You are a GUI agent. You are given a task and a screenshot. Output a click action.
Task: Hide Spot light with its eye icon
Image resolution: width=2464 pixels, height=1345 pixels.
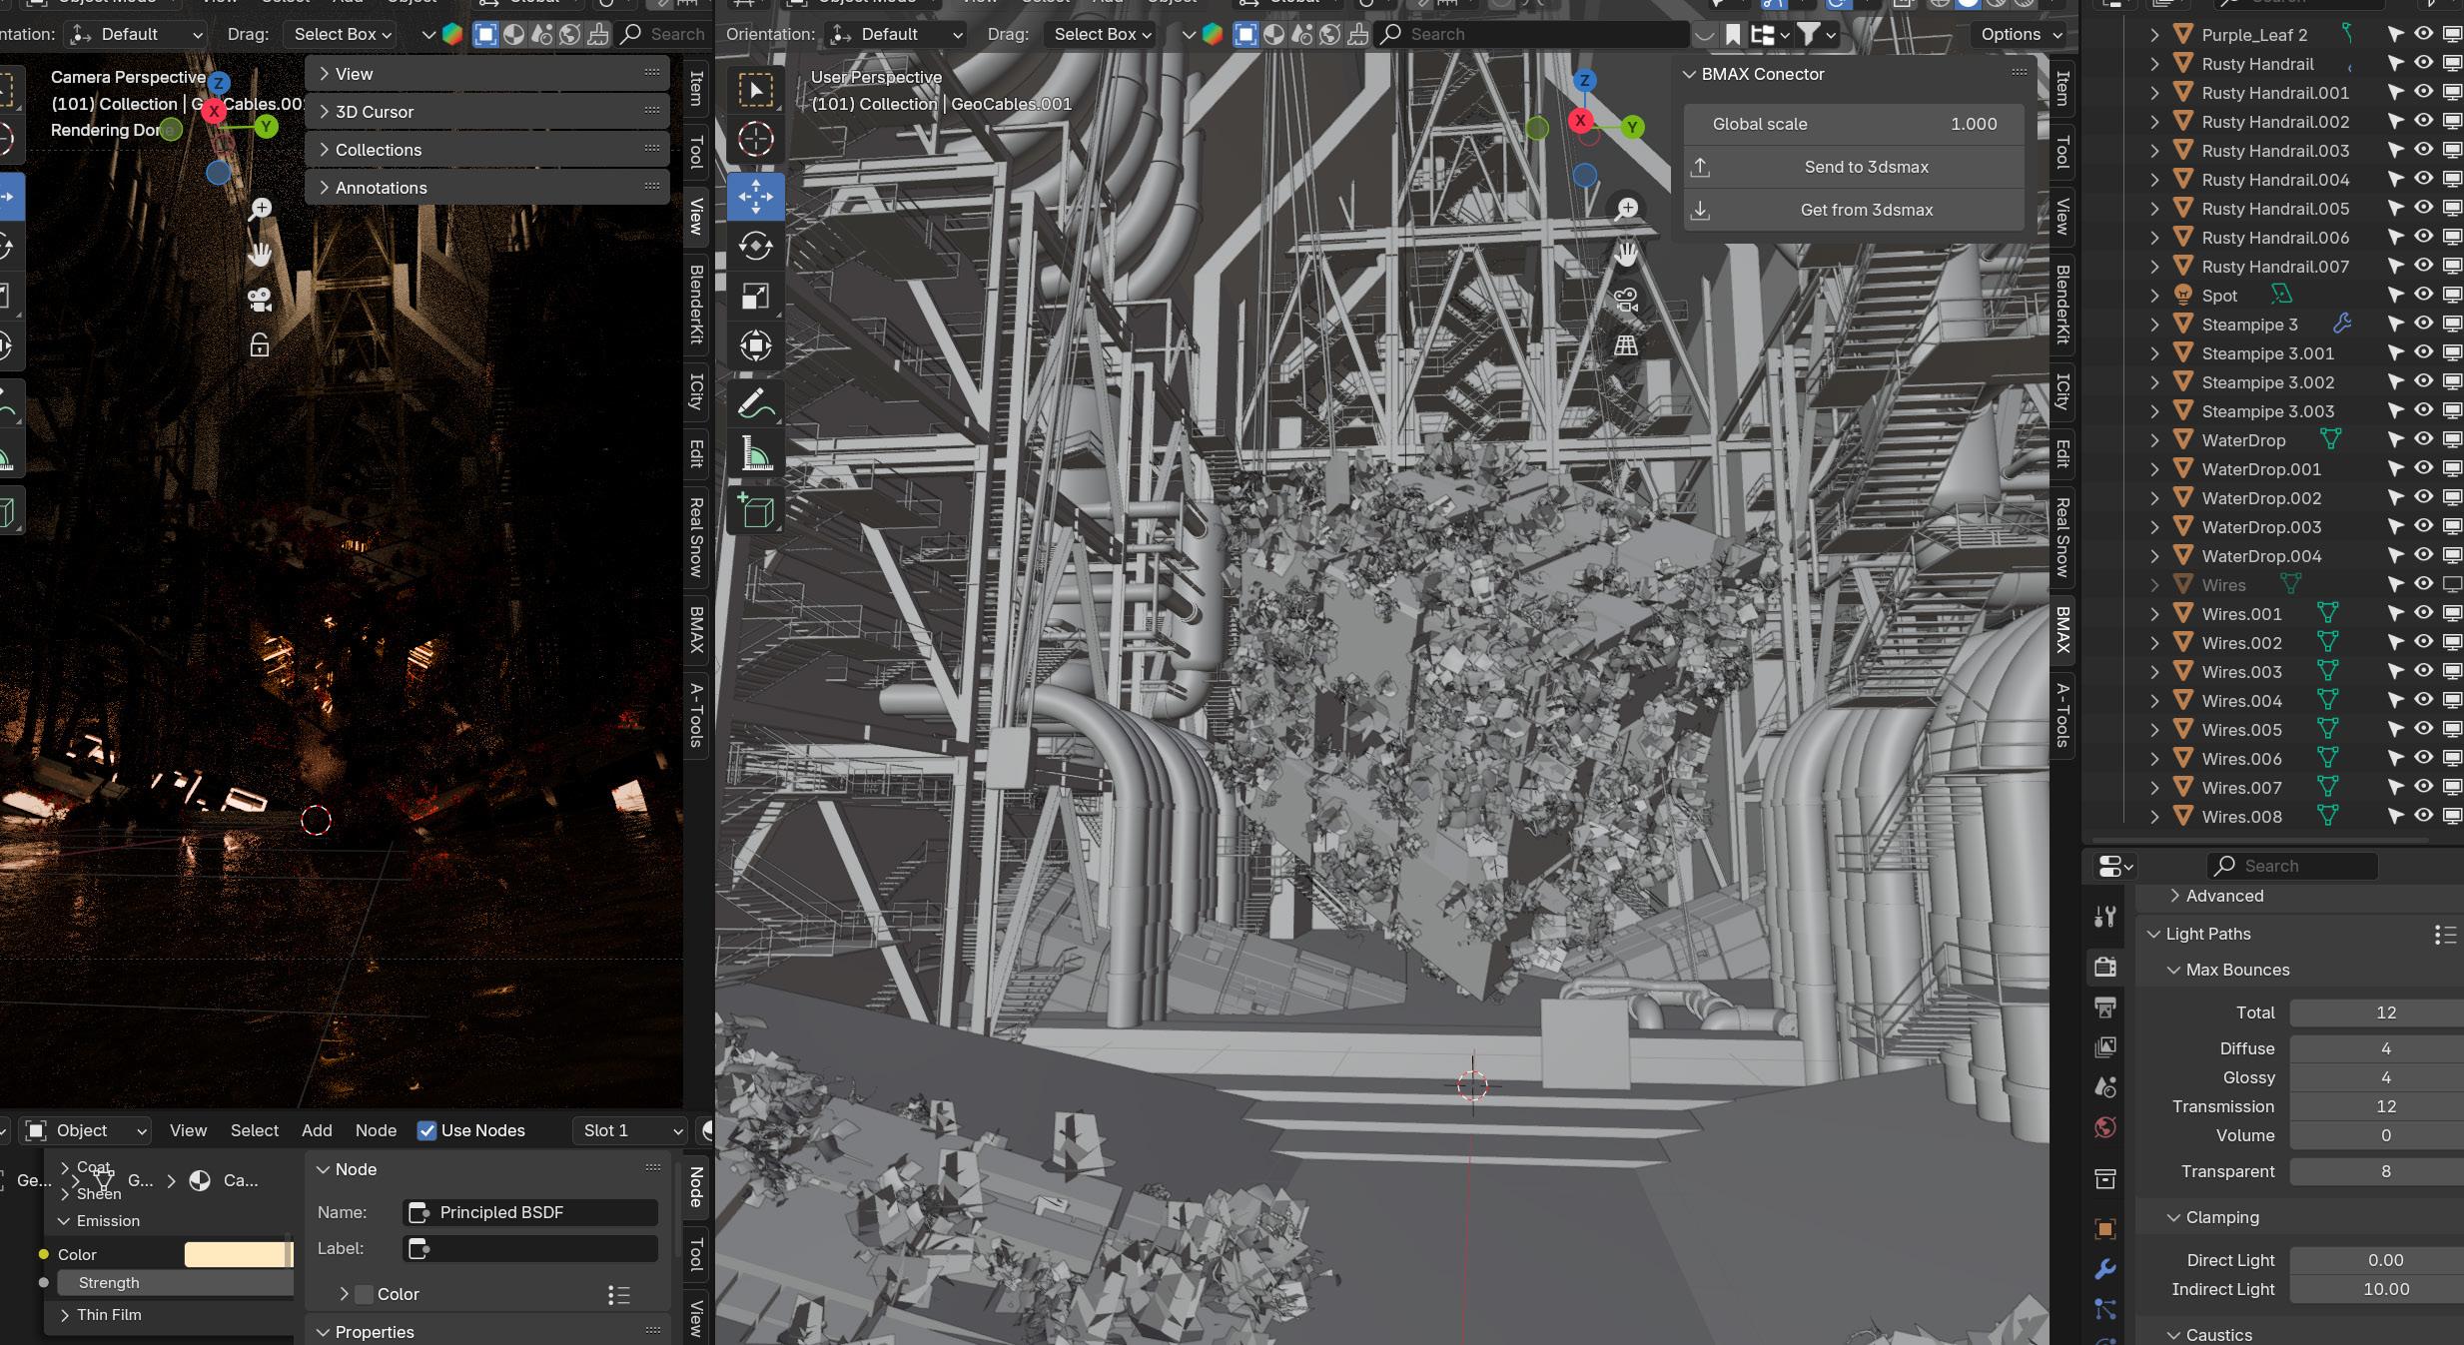(x=2424, y=295)
